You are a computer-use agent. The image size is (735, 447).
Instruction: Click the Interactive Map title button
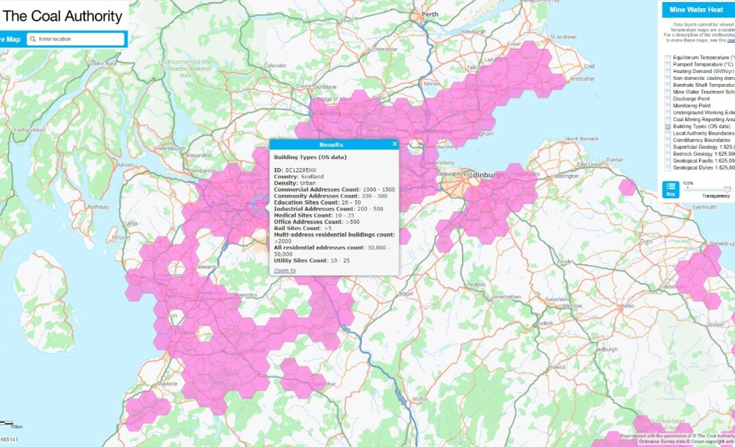pyautogui.click(x=10, y=40)
